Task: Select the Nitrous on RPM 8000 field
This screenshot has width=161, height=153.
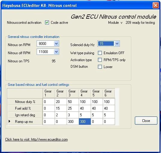Action: coord(48,44)
